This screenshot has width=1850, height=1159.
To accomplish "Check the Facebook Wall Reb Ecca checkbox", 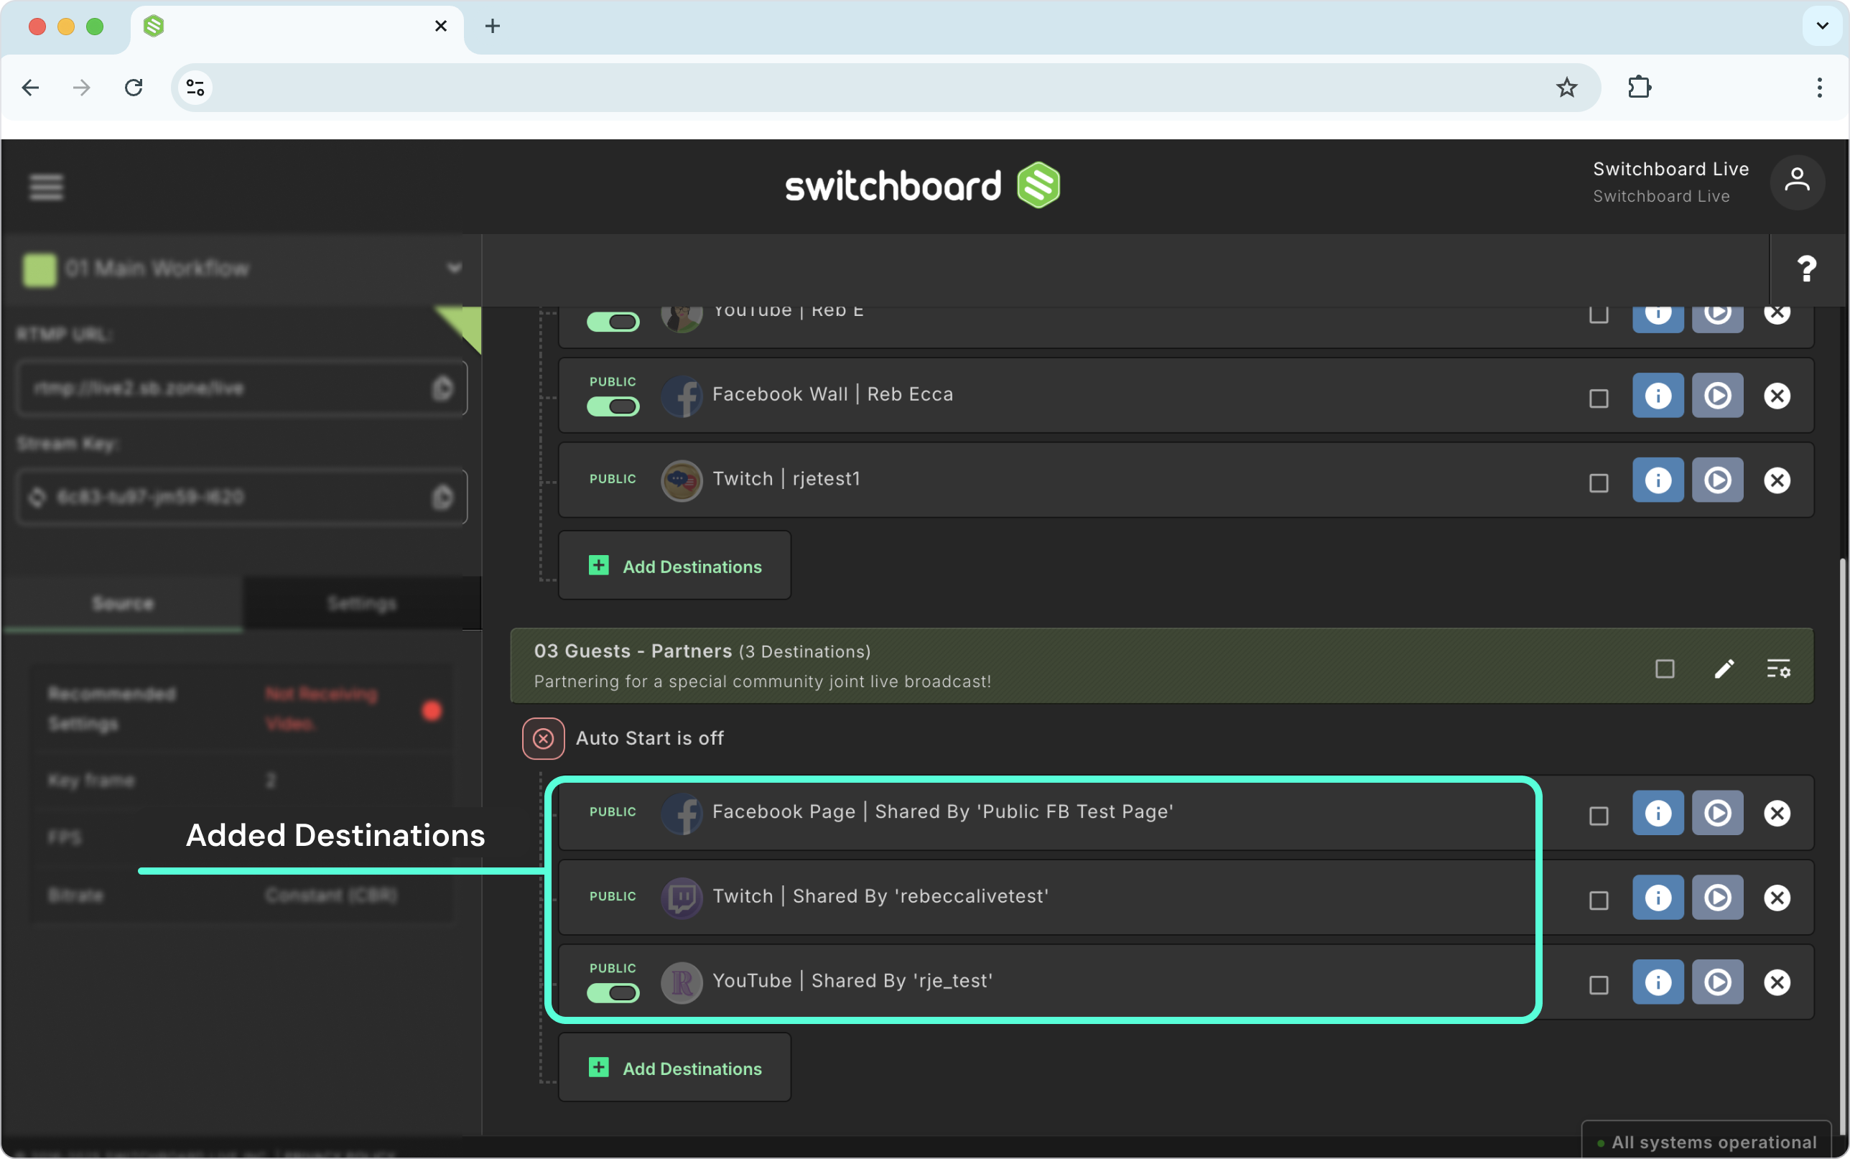I will coord(1598,398).
